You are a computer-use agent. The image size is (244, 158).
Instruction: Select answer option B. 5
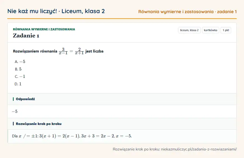coord(18,69)
